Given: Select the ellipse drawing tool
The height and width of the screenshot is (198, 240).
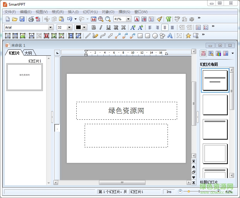Looking at the screenshot, I should [x=155, y=36].
